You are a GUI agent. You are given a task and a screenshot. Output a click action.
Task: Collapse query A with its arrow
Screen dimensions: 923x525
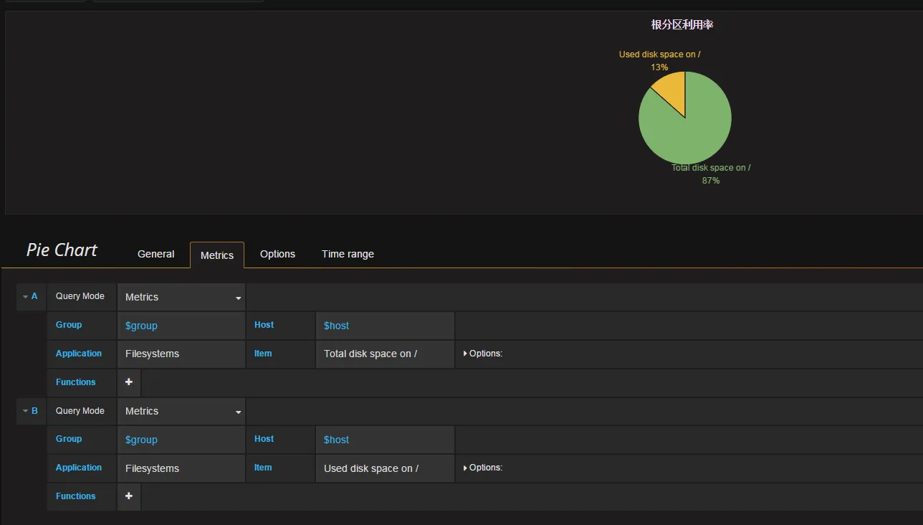coord(25,296)
